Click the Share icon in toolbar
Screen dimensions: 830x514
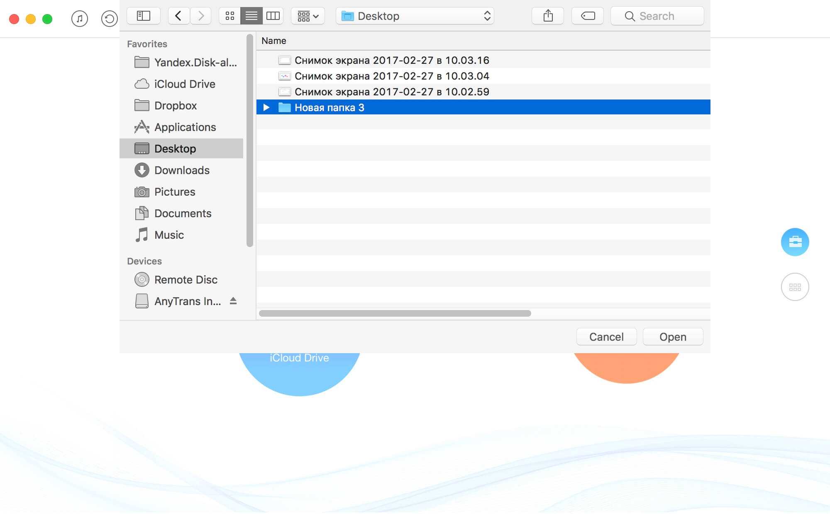tap(548, 16)
